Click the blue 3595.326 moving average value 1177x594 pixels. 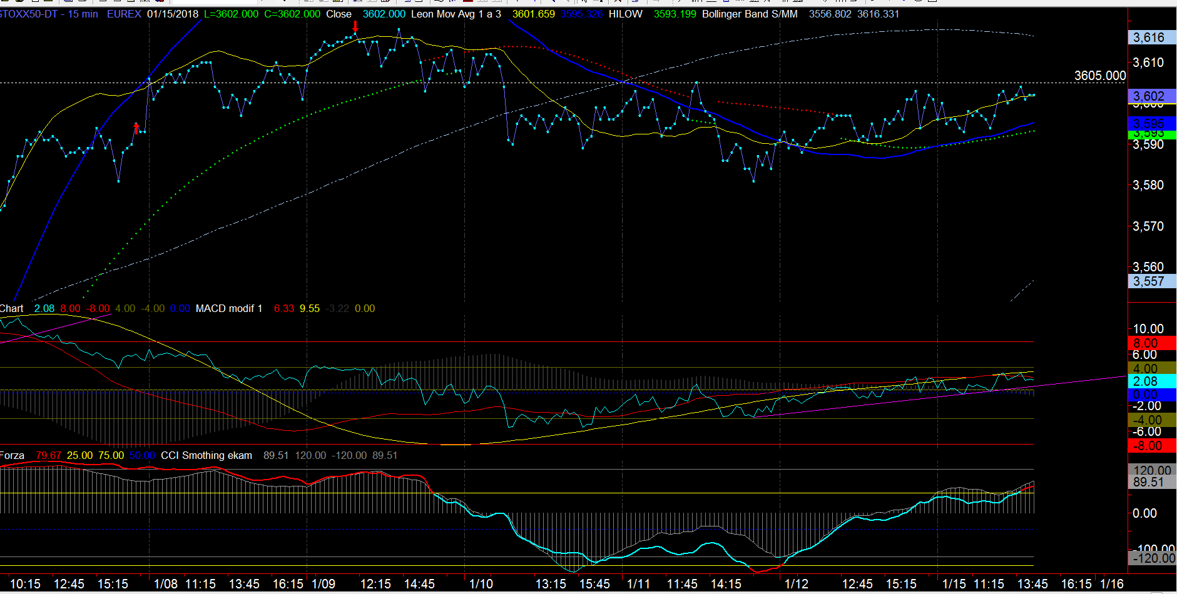pos(581,14)
